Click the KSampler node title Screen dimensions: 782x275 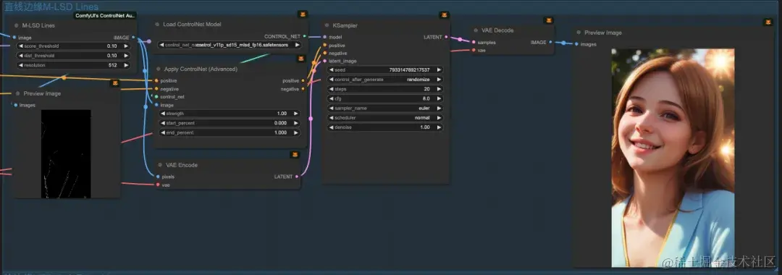345,25
